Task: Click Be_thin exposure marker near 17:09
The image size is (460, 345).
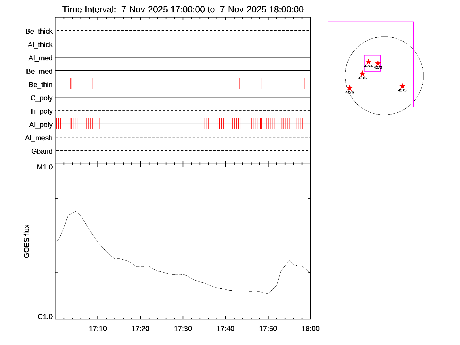Action: 93,84
